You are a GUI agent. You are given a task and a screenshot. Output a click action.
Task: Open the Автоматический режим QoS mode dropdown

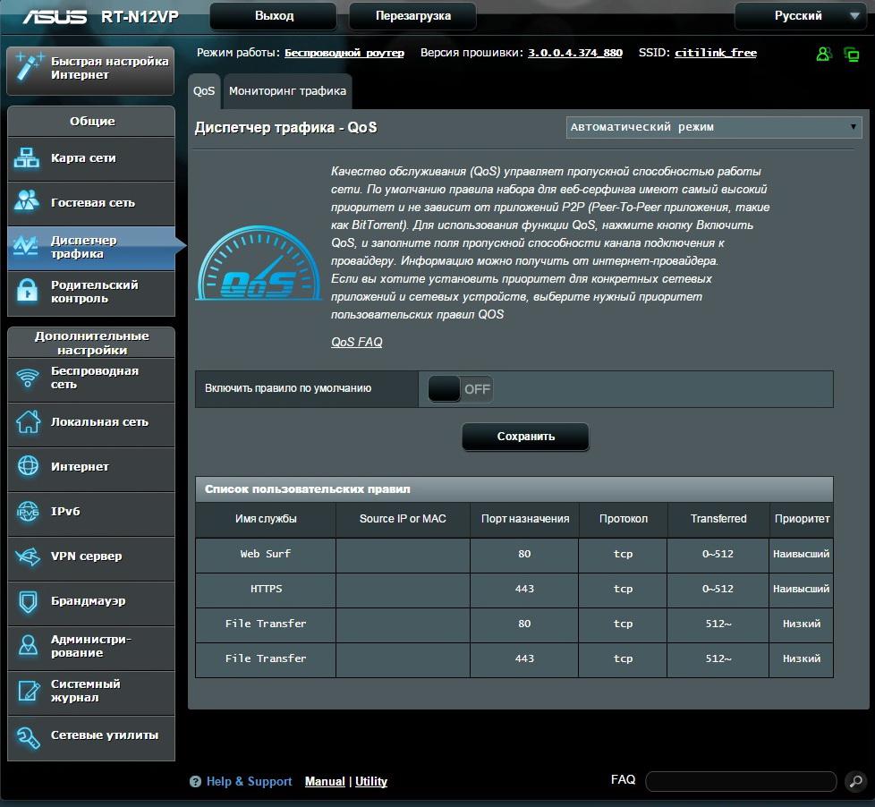coord(714,127)
